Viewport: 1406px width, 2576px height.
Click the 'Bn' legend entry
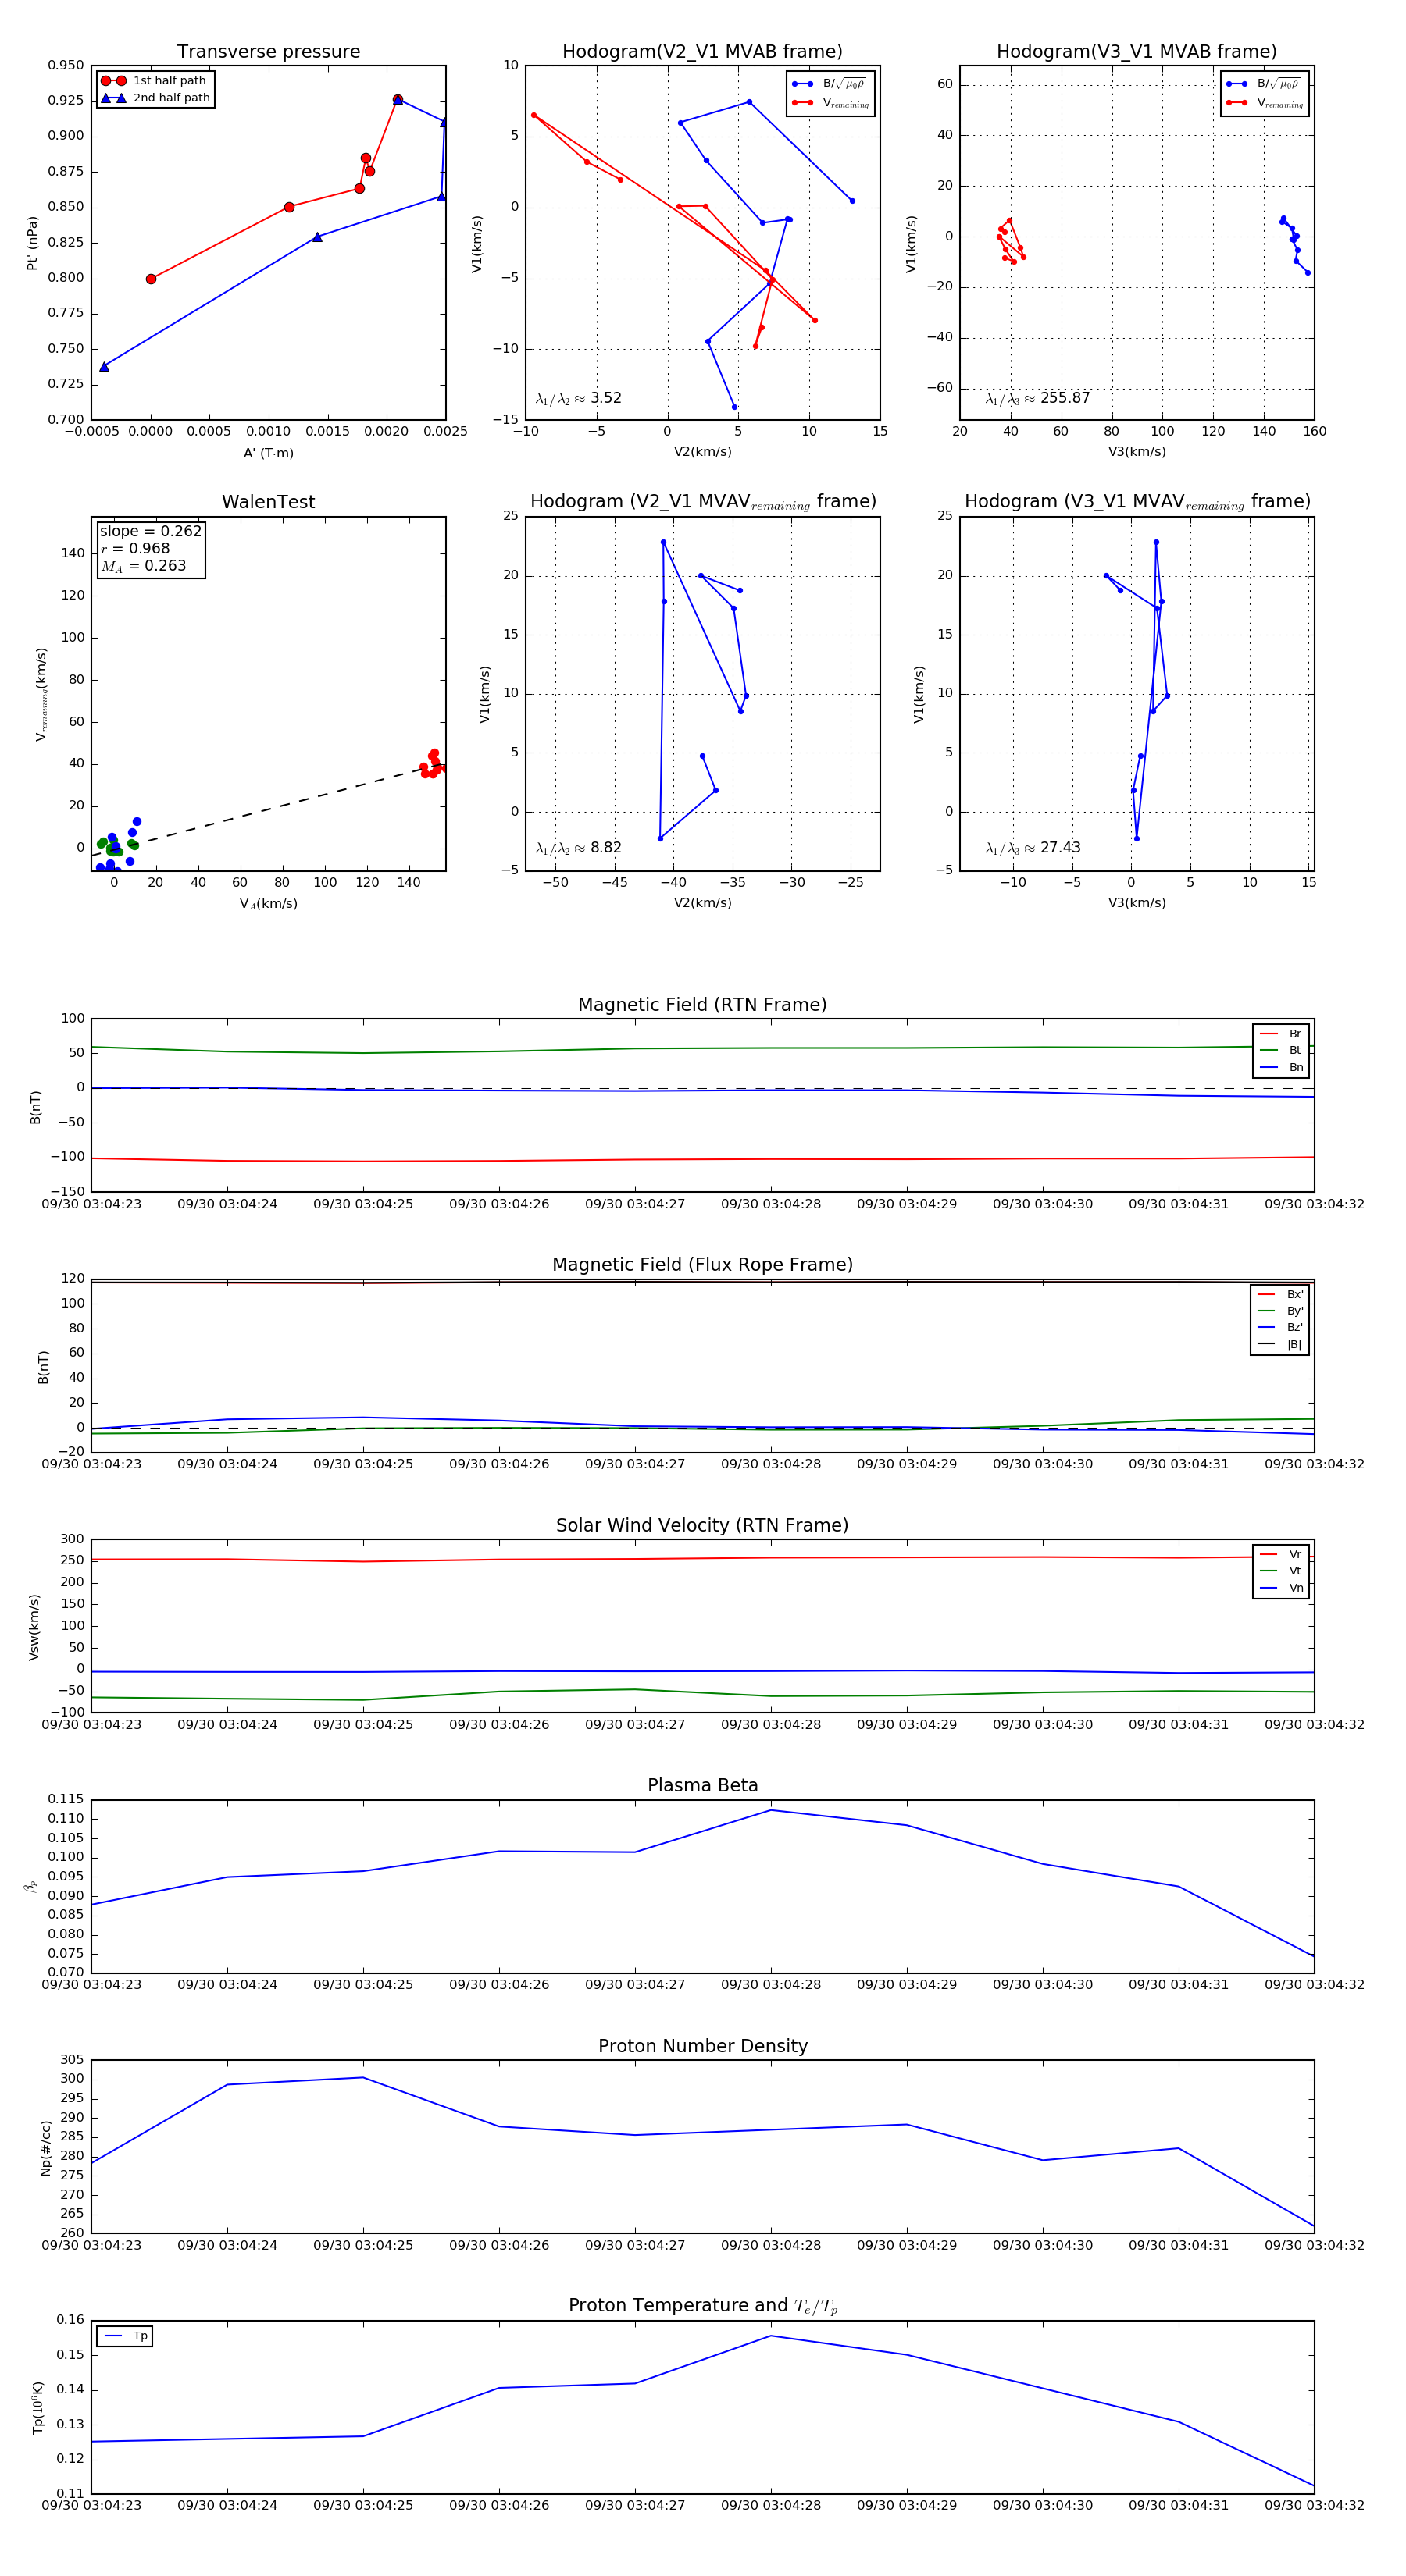point(1281,1067)
